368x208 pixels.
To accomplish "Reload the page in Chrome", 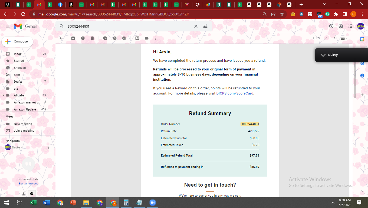I will 23,14.
